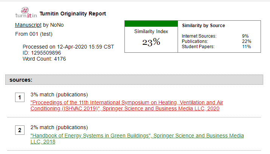Open the Handbook of Energy Systems source link
Viewport: 270px width, 154px height.
tap(137, 138)
